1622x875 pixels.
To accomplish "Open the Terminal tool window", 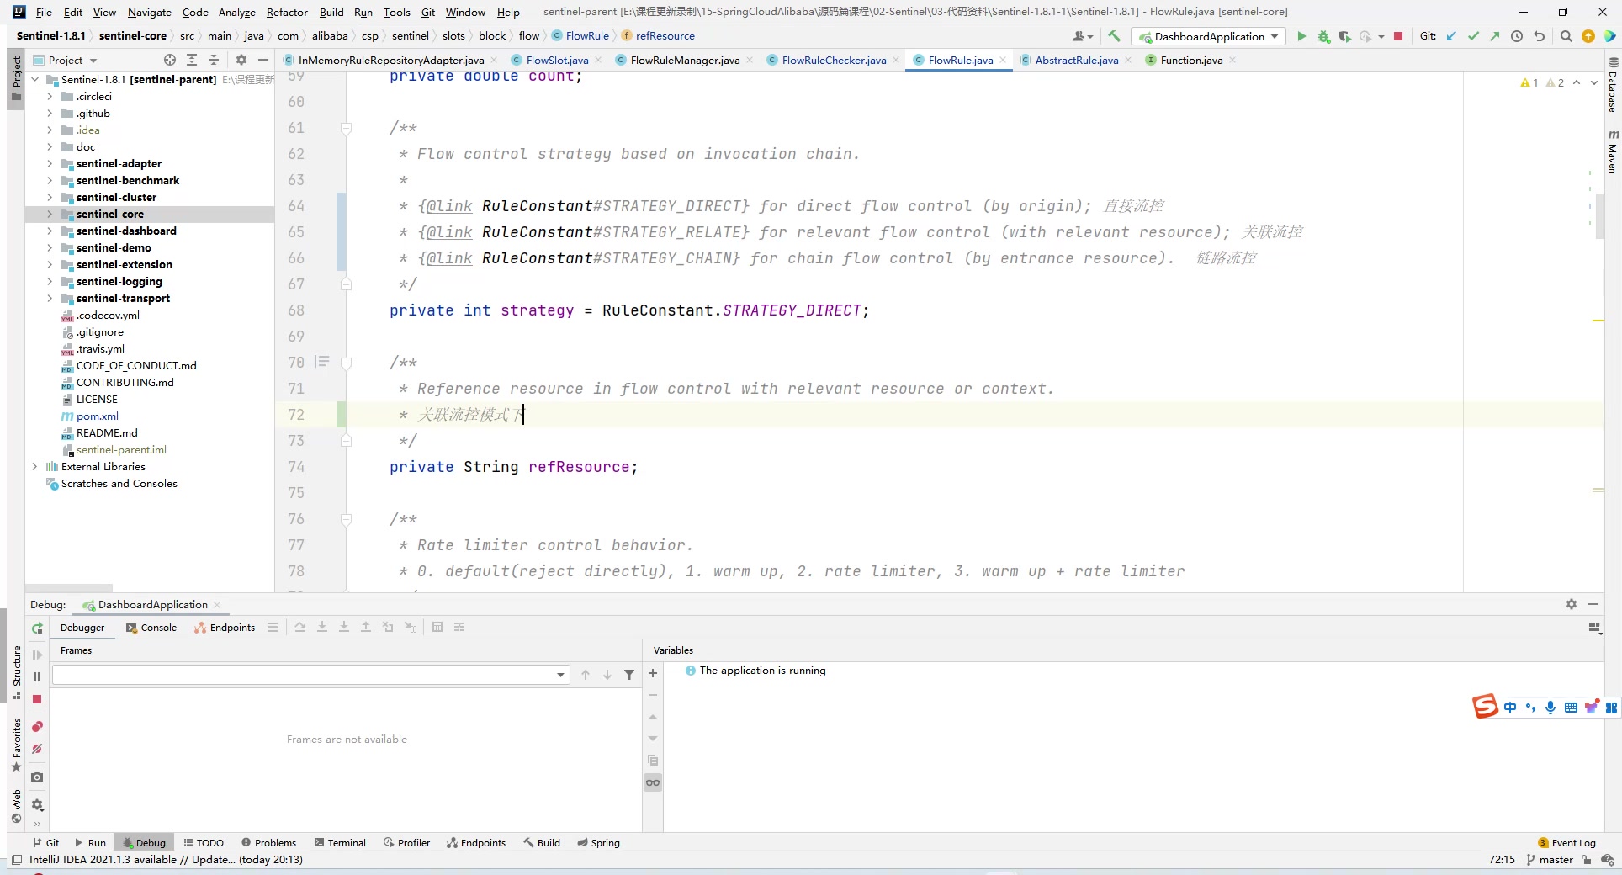I will [x=340, y=842].
